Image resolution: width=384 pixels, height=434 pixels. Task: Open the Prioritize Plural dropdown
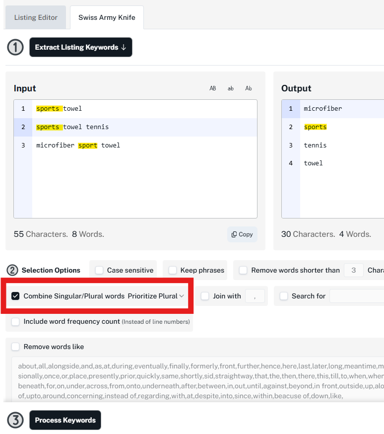tap(156, 296)
